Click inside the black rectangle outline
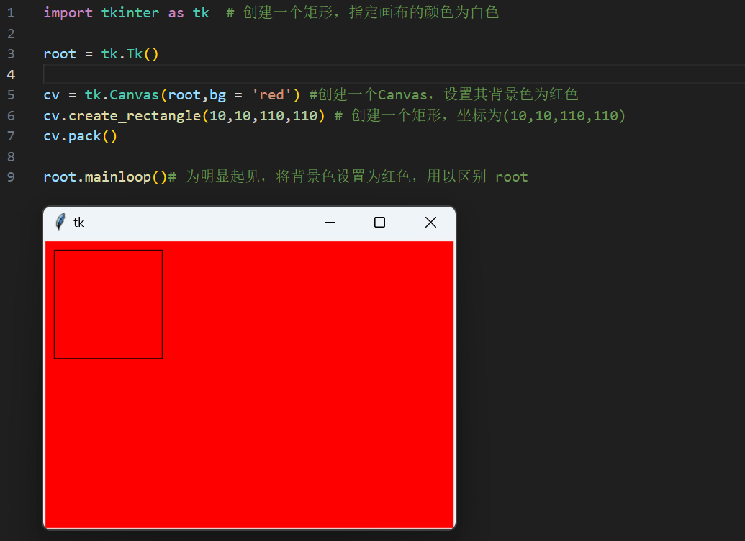This screenshot has width=745, height=541. point(108,303)
